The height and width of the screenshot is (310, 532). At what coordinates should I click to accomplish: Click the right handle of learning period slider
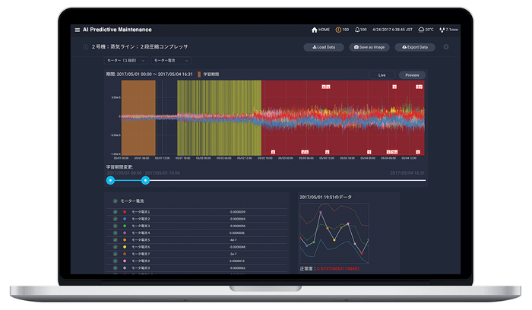[x=145, y=180]
